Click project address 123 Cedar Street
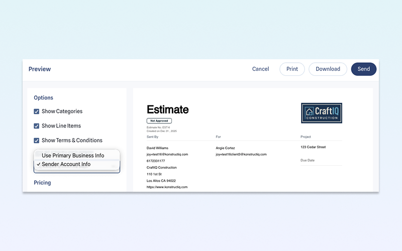Viewport: 402px width, 251px height. pos(313,147)
